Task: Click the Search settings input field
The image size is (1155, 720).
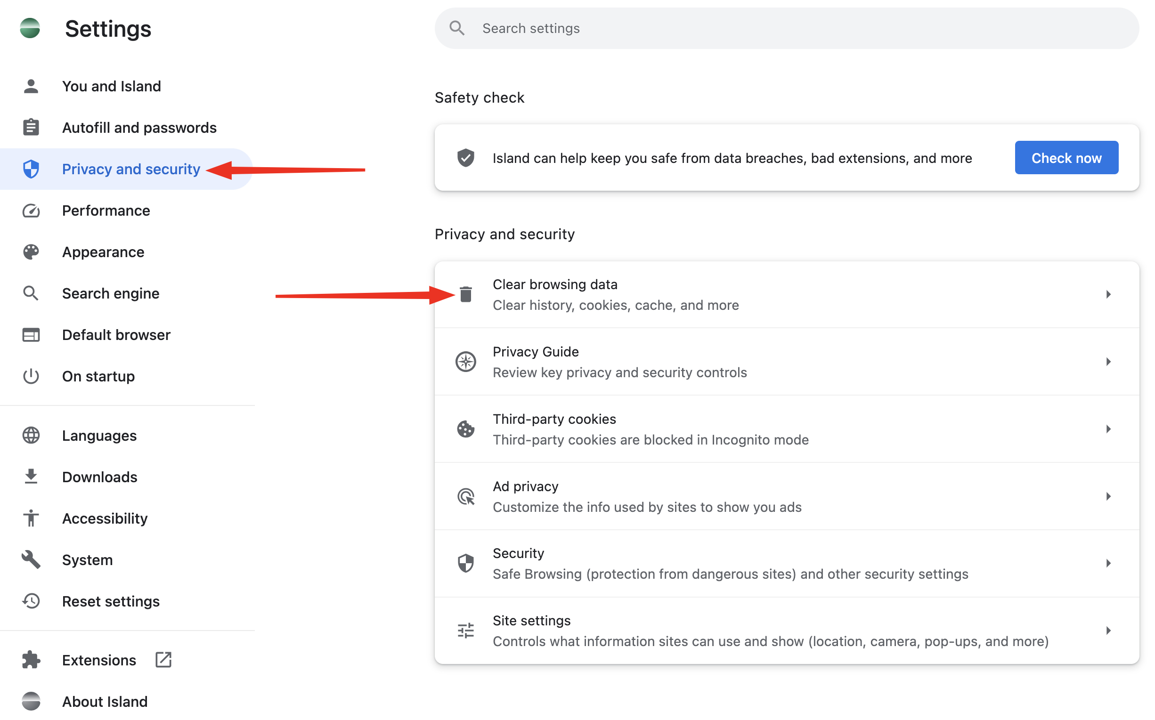Action: pyautogui.click(x=787, y=28)
